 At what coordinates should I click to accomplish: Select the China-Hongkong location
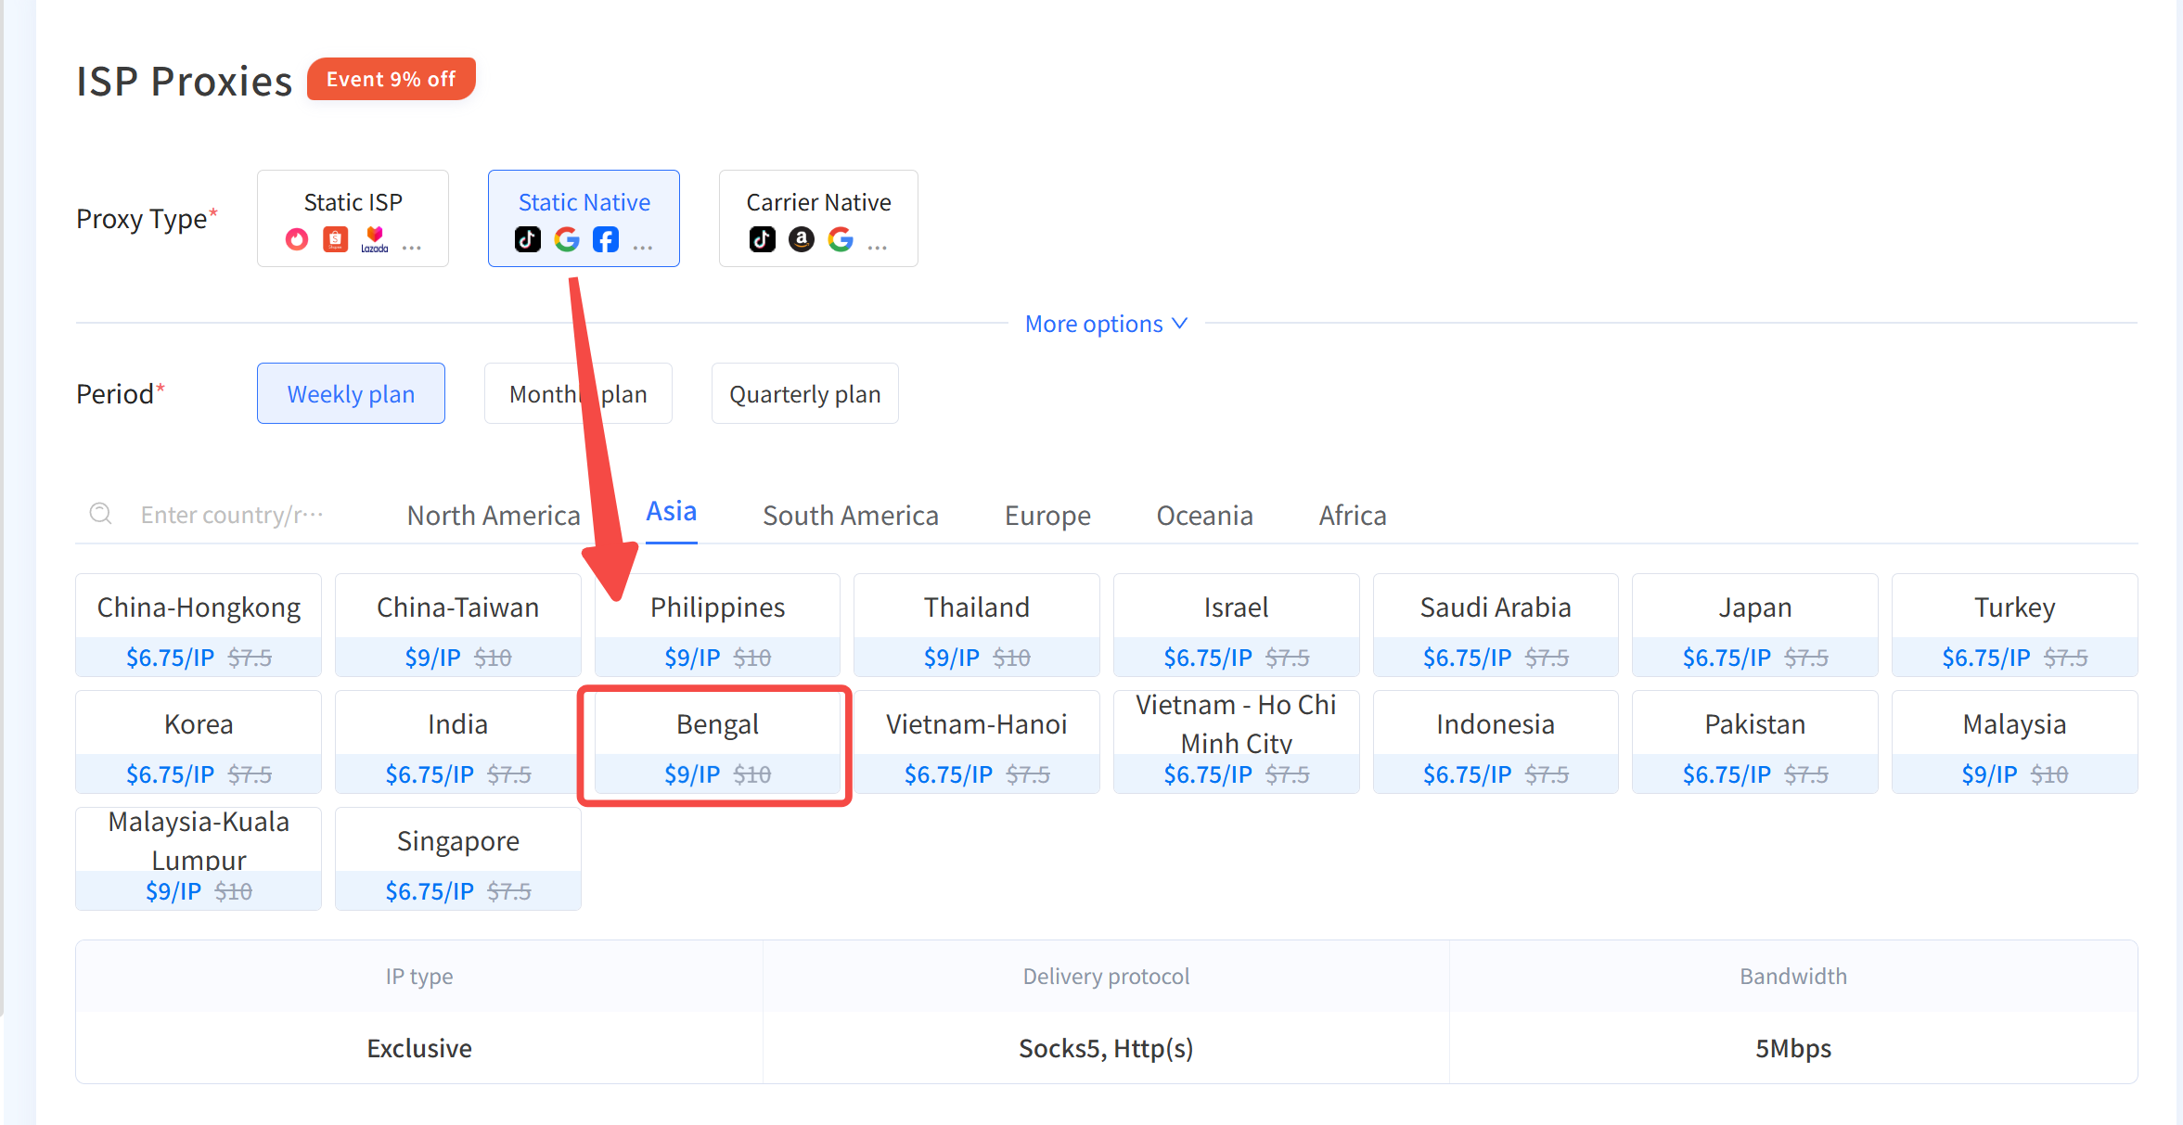pyautogui.click(x=199, y=625)
